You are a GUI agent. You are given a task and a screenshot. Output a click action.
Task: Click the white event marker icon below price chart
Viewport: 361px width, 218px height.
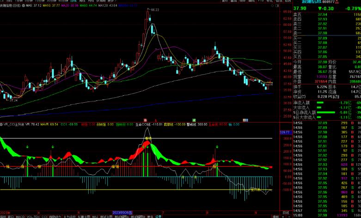pos(245,120)
